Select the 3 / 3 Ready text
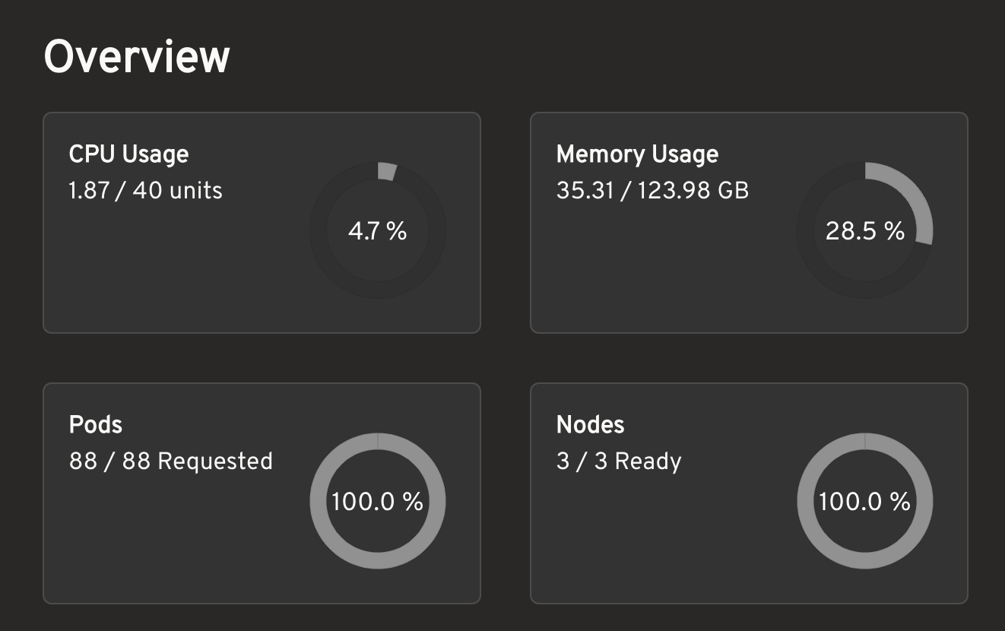The image size is (1005, 631). (x=619, y=461)
